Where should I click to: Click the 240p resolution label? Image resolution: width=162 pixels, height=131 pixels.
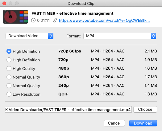[64, 86]
